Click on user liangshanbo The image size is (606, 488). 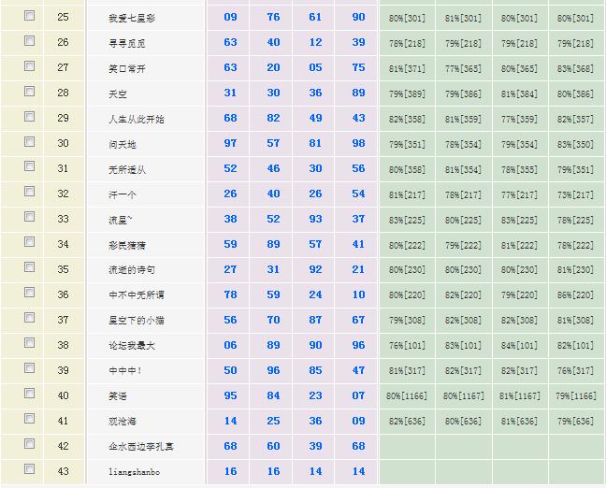(134, 472)
